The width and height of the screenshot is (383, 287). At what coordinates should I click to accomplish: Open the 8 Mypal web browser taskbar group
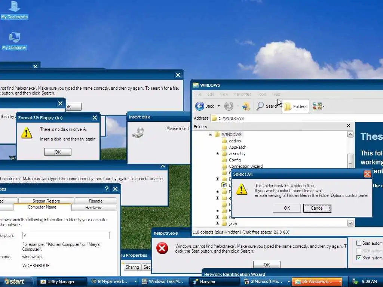coord(113,282)
